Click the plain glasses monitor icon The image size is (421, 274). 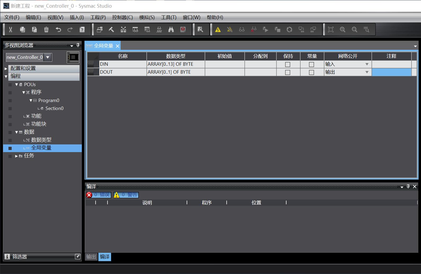pyautogui.click(x=242, y=29)
